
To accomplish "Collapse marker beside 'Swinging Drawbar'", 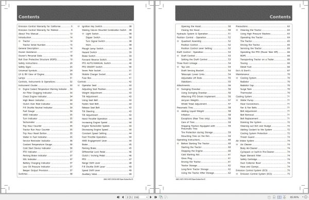I will 178,89.
